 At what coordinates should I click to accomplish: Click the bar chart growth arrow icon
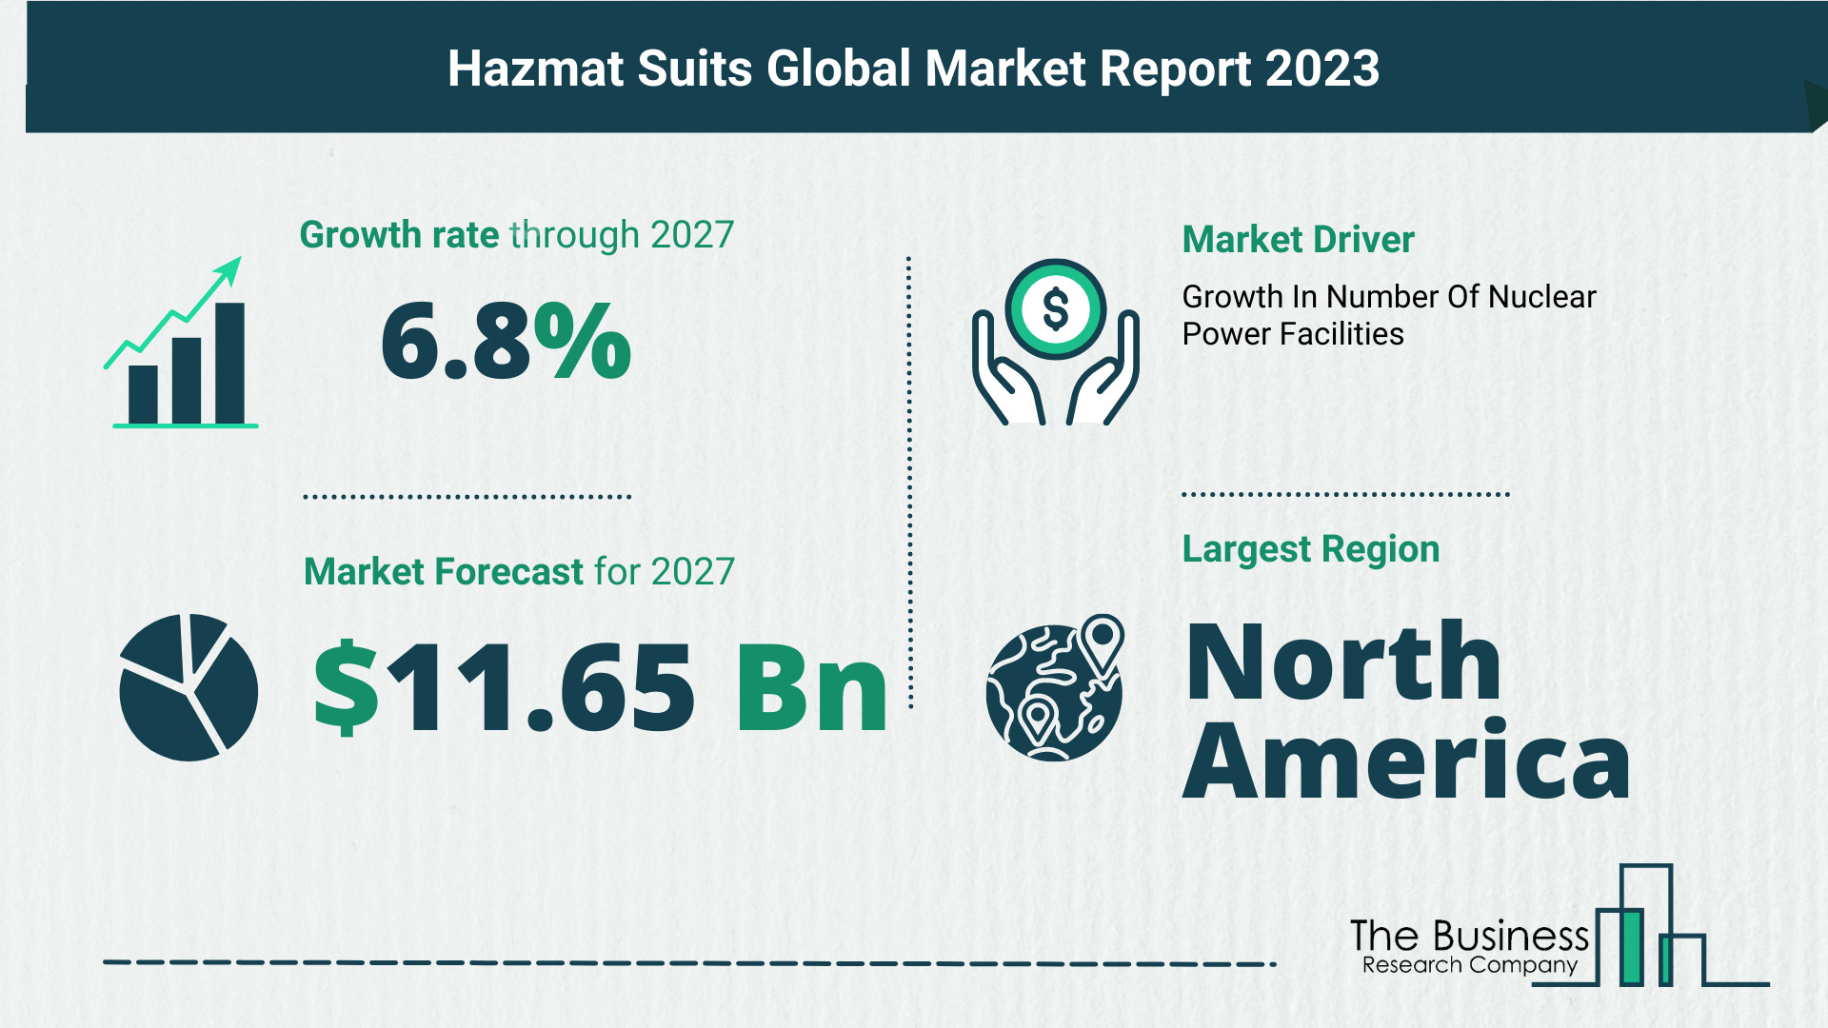(x=181, y=342)
